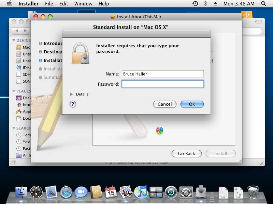
Task: Open Time Machine menu bar icon
Action: click(x=195, y=4)
